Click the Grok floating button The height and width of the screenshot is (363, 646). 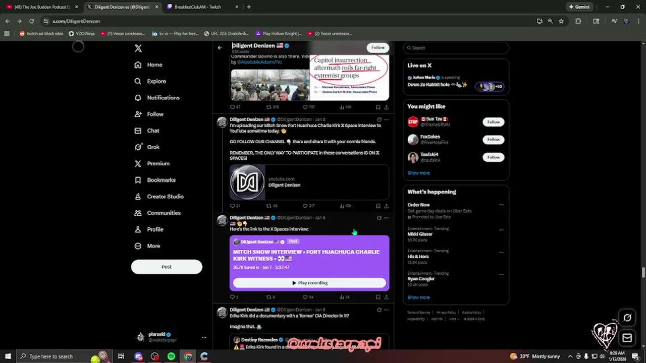tap(627, 318)
